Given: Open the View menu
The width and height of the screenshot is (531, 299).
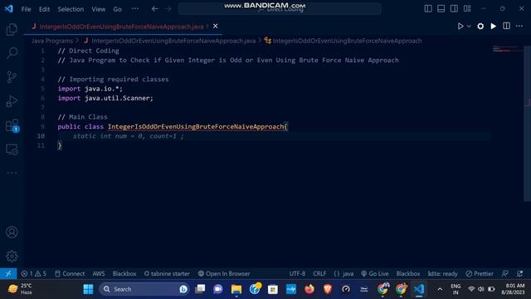Looking at the screenshot, I should point(99,9).
